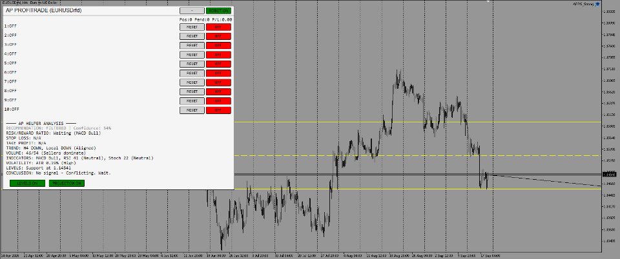This screenshot has height=259, width=620.
Task: Turn on slot 1 via red OFF toggle
Action: click(x=218, y=27)
